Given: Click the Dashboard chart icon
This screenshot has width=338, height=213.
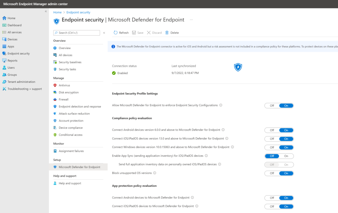Looking at the screenshot, I should pyautogui.click(x=4, y=25).
